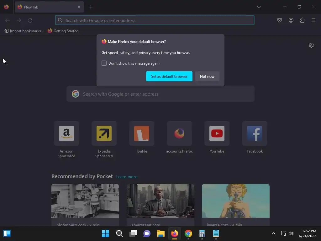Go back one page

click(x=8, y=20)
